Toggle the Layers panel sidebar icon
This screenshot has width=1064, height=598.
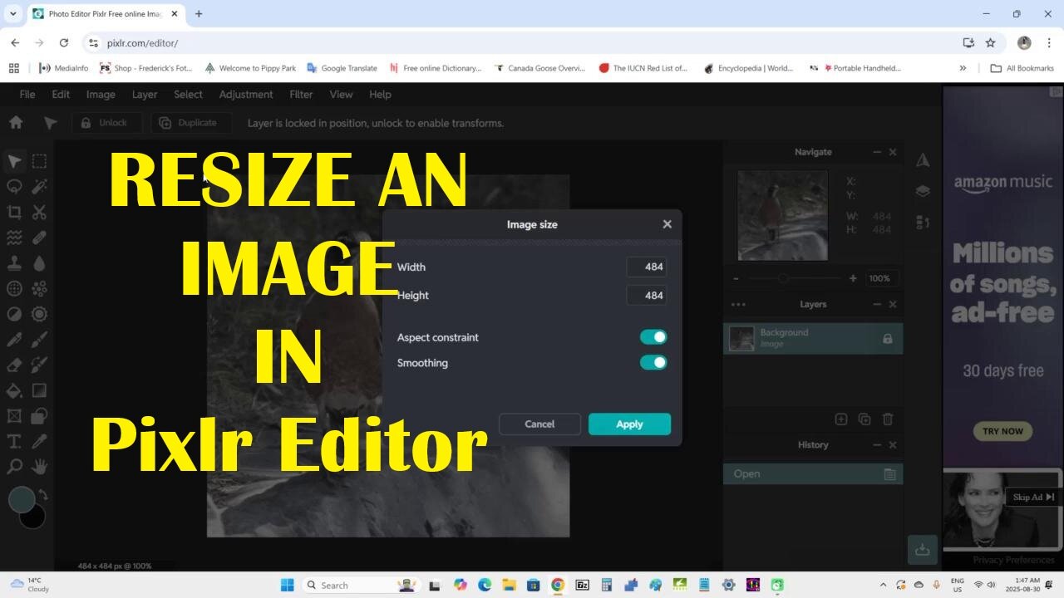pyautogui.click(x=923, y=191)
